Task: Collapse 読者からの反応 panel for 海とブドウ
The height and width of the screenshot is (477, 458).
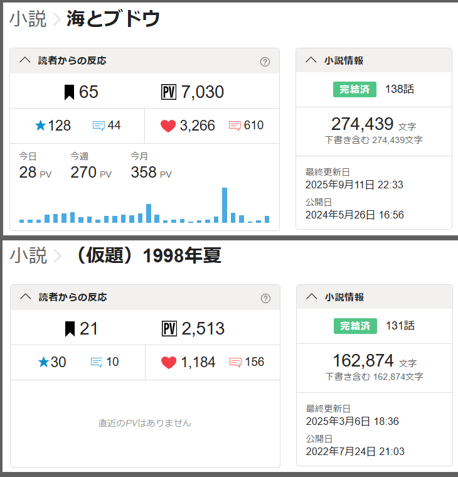Action: pyautogui.click(x=25, y=61)
